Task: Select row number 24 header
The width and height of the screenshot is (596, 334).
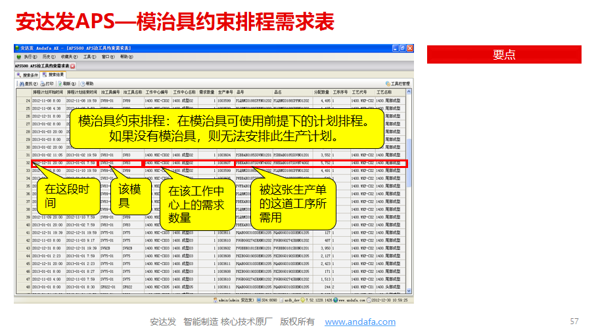Action: click(24, 101)
